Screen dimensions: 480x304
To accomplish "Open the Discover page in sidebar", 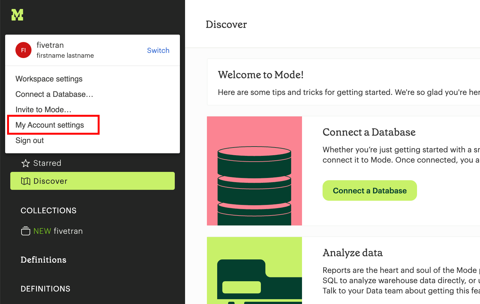I will tap(93, 181).
